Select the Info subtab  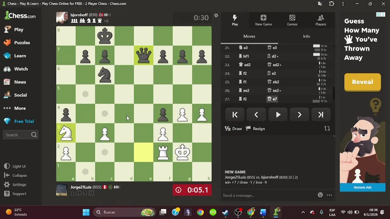306,36
